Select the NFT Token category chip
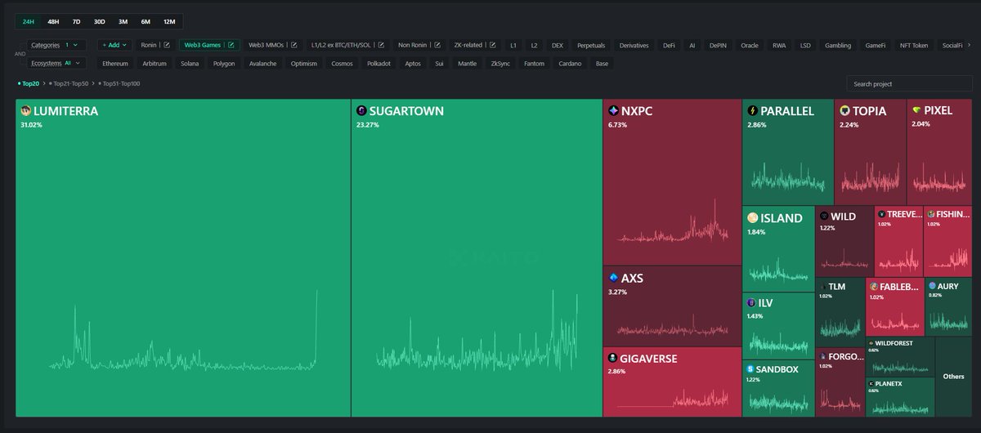The width and height of the screenshot is (981, 433). [x=916, y=45]
